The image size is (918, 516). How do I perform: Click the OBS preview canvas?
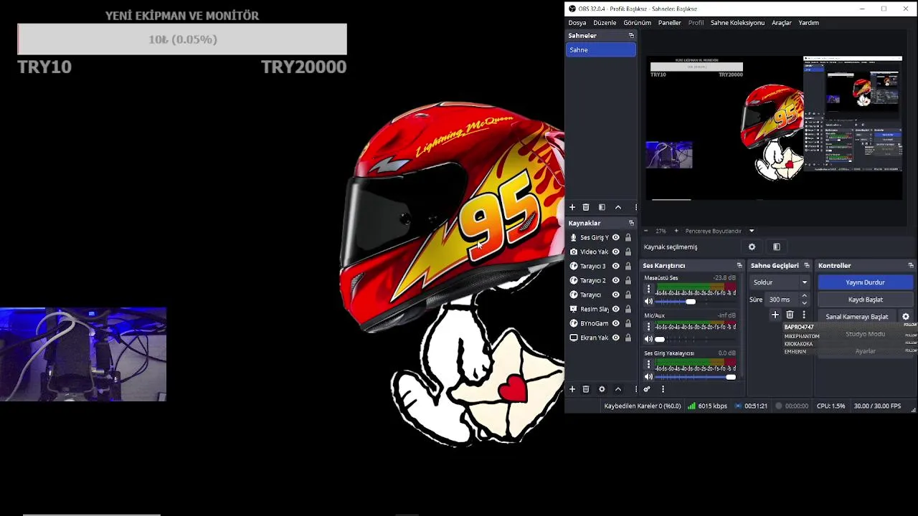coord(775,128)
